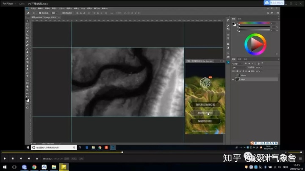Select the Crop tool
Screen dimensions: 305x171
click(x=27, y=35)
